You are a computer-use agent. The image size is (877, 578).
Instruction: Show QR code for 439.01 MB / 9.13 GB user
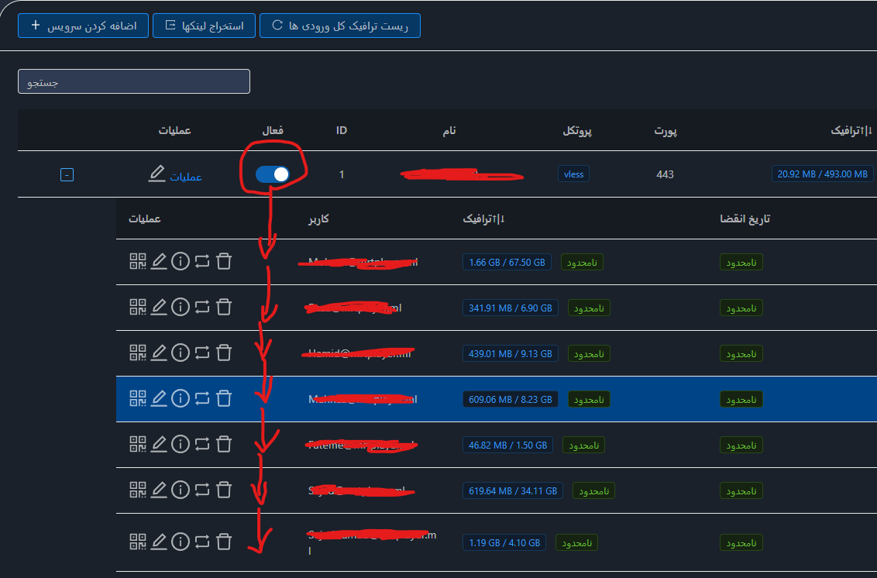pos(138,353)
